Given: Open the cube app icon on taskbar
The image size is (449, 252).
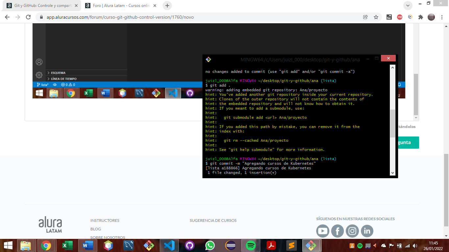Looking at the screenshot, I should (x=108, y=245).
